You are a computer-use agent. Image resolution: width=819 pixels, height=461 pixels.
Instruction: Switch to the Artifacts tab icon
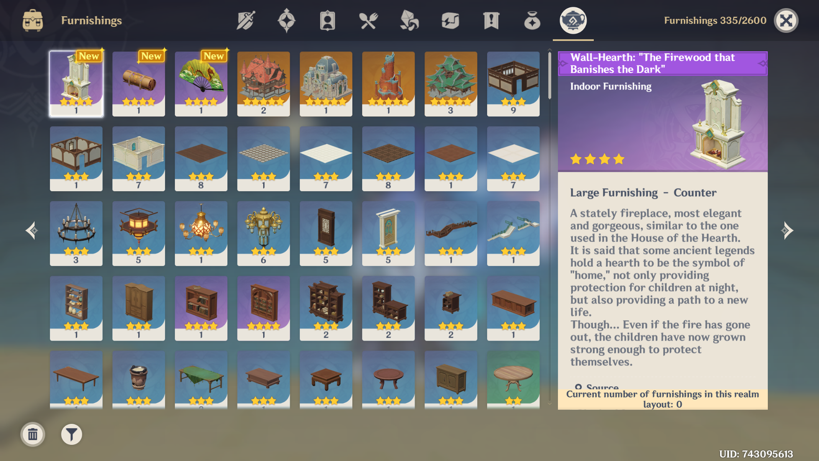287,21
